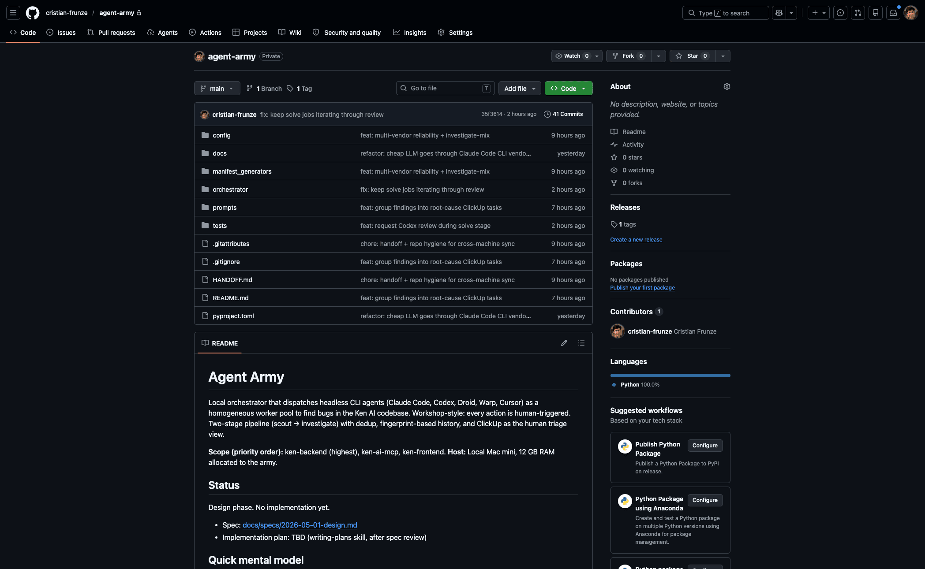Open the tests folder
The width and height of the screenshot is (925, 569).
click(x=220, y=225)
